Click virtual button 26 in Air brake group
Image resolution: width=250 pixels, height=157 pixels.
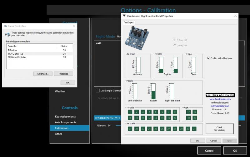pos(162,129)
